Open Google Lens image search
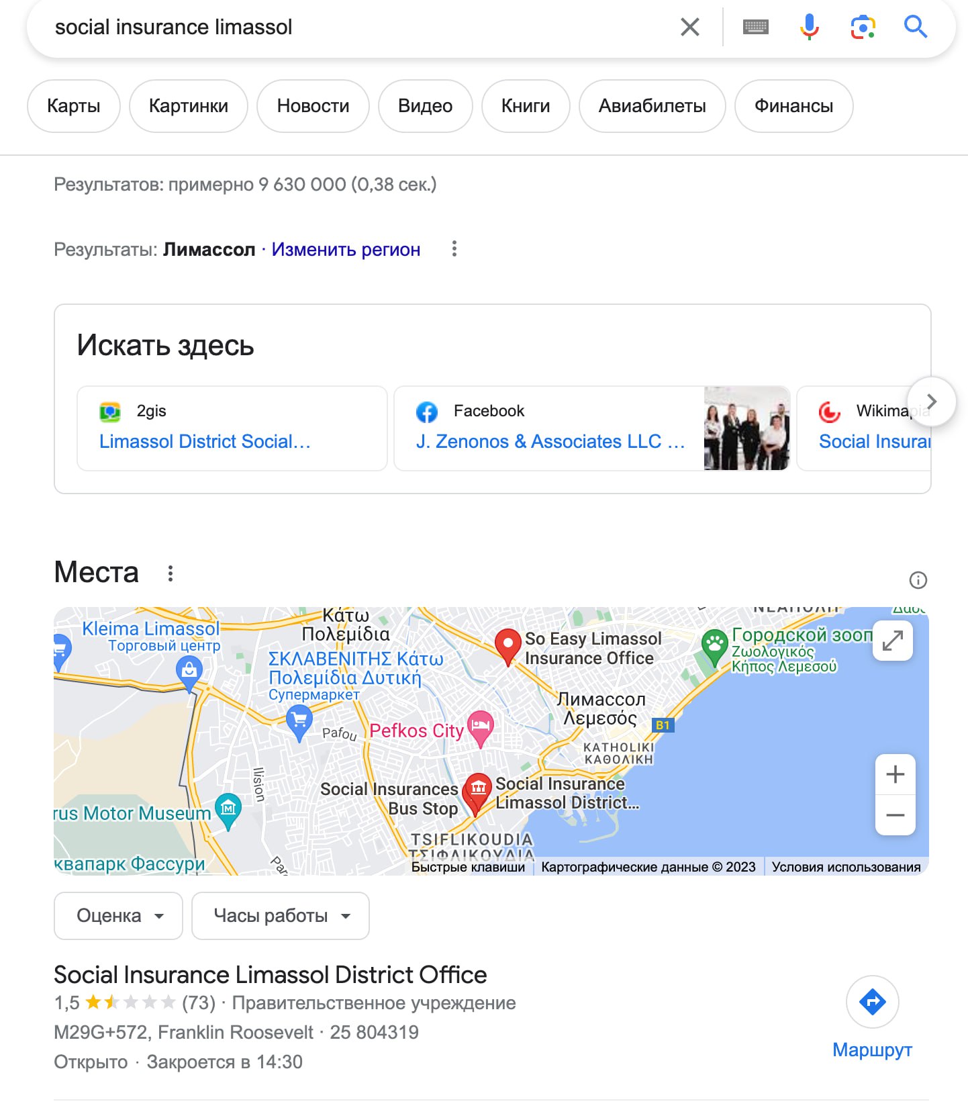Image resolution: width=968 pixels, height=1116 pixels. pos(863,27)
